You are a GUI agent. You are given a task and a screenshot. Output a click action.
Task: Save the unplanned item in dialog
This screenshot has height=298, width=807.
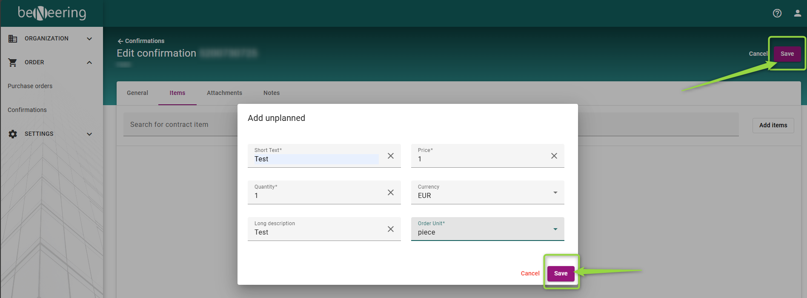[561, 273]
